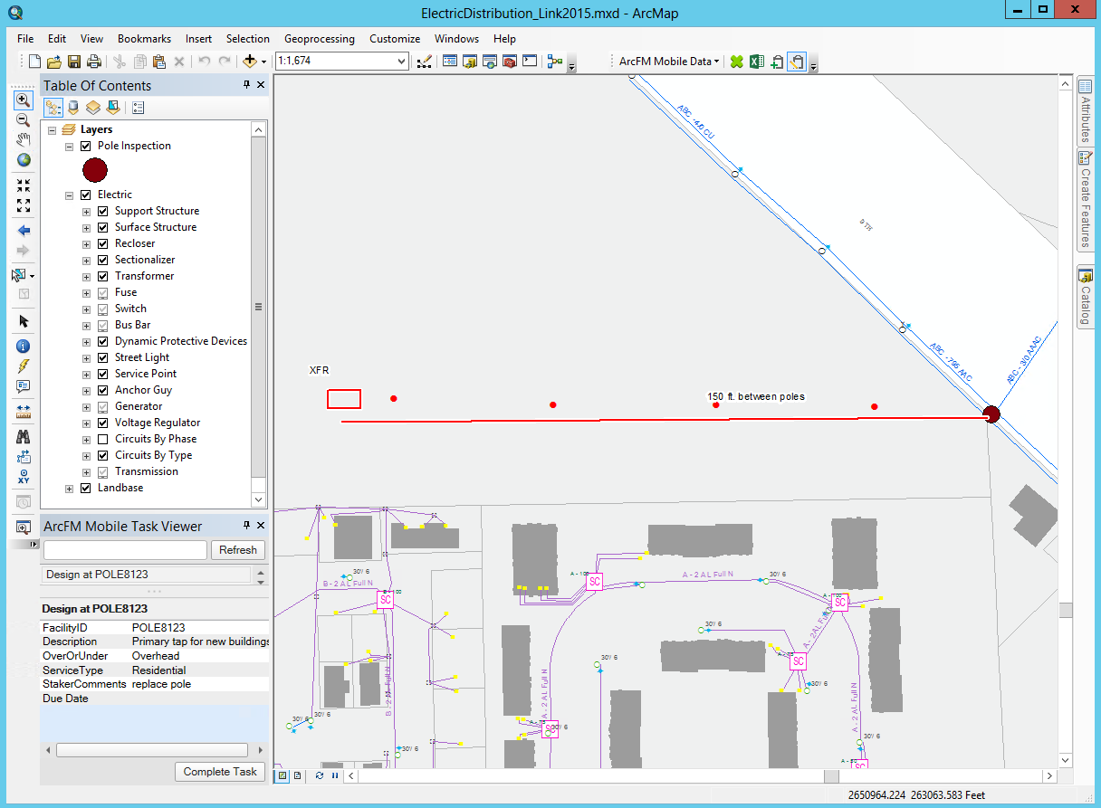The height and width of the screenshot is (808, 1101).
Task: Expand the Support Structure layer
Action: [x=86, y=210]
